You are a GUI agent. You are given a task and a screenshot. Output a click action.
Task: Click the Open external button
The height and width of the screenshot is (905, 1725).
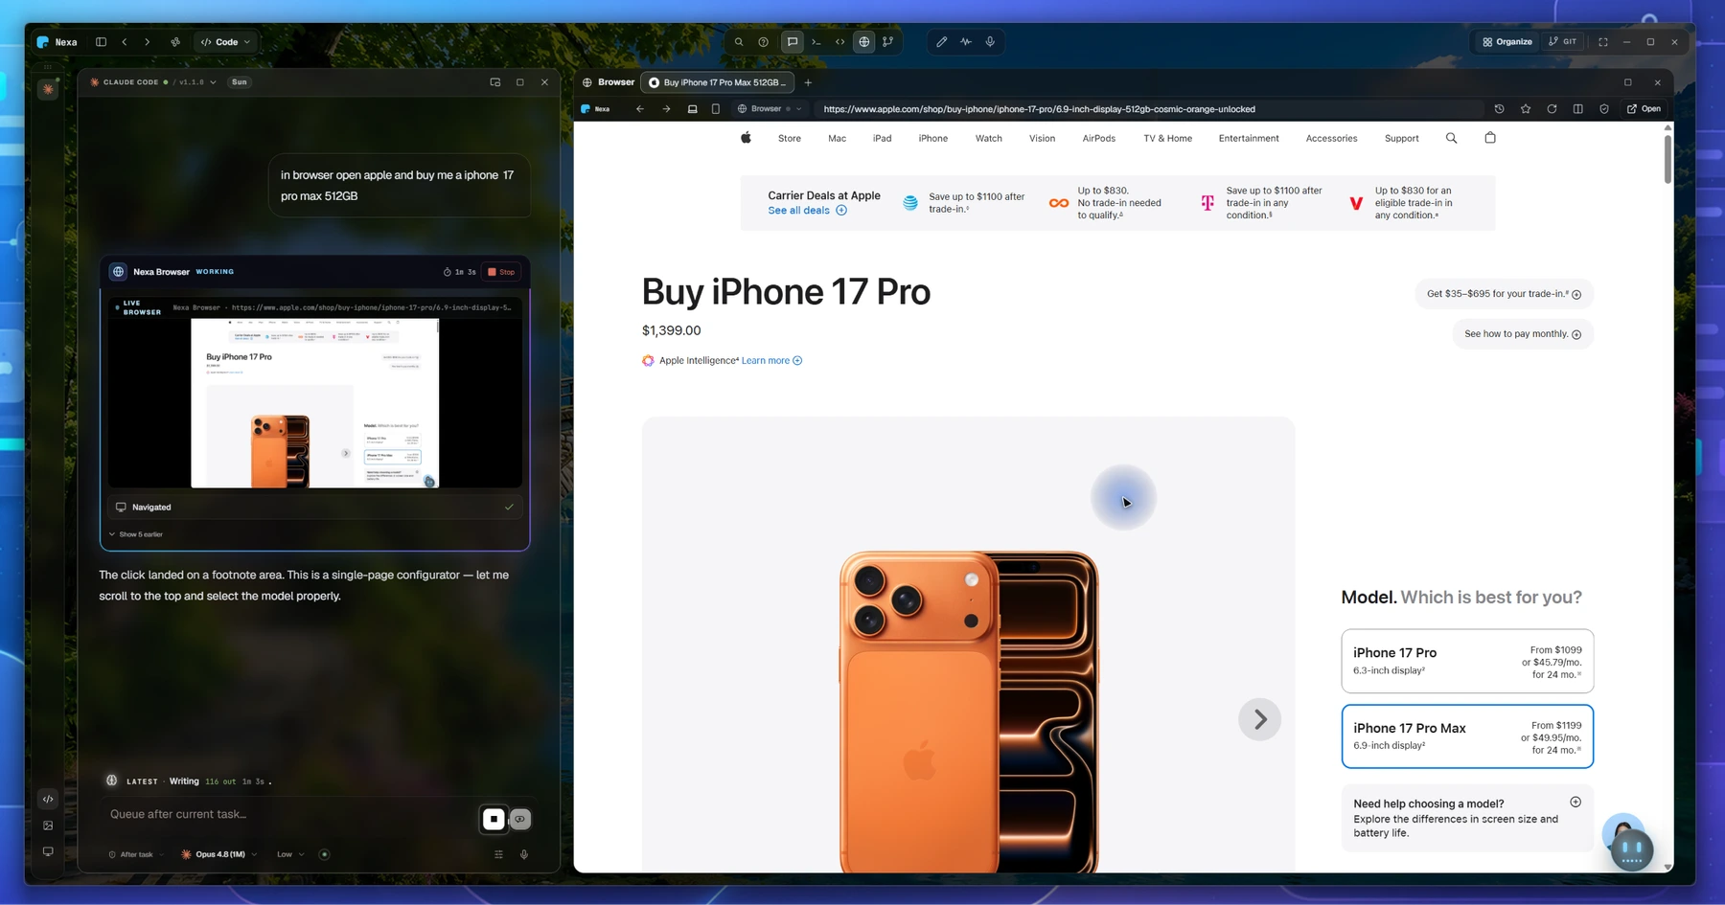(1644, 109)
